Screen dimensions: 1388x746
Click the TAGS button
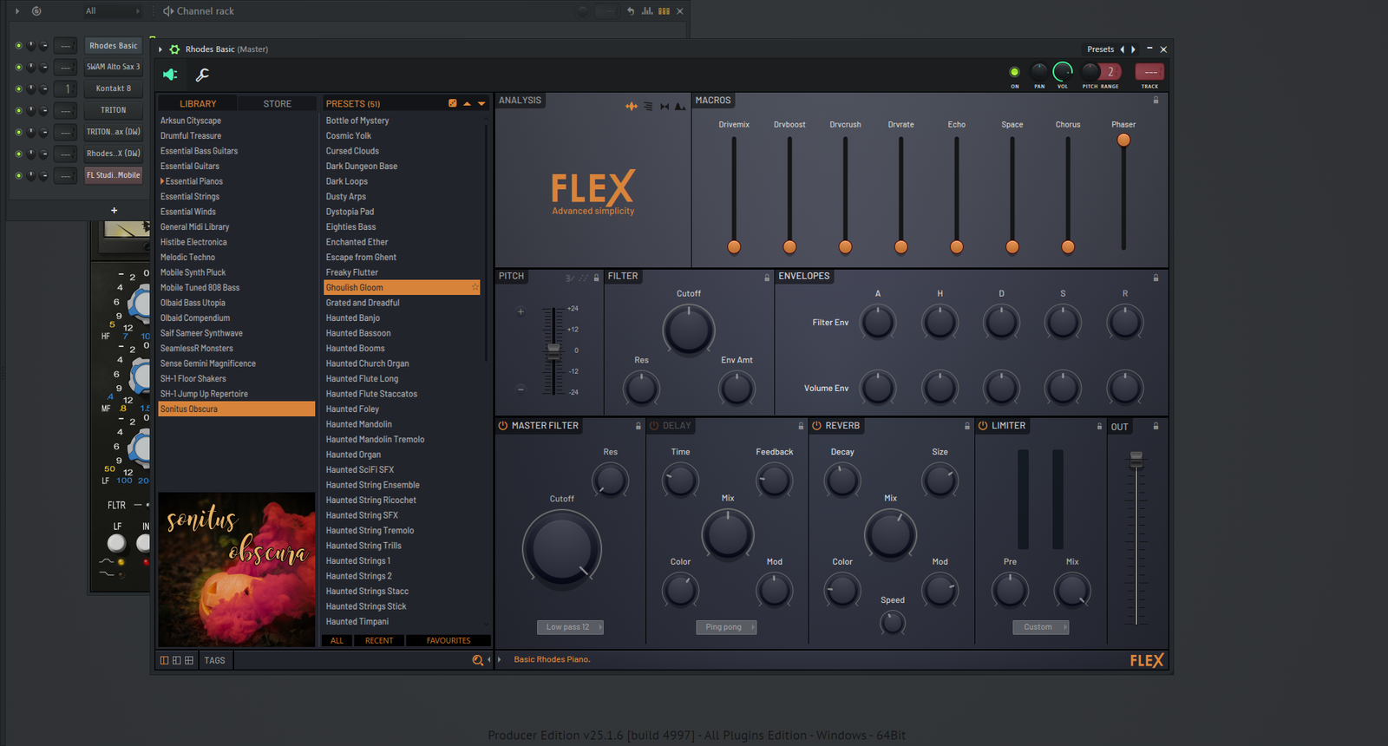click(x=214, y=660)
